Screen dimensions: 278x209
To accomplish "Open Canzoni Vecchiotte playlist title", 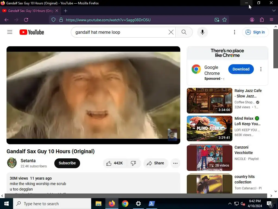I will tap(244, 150).
